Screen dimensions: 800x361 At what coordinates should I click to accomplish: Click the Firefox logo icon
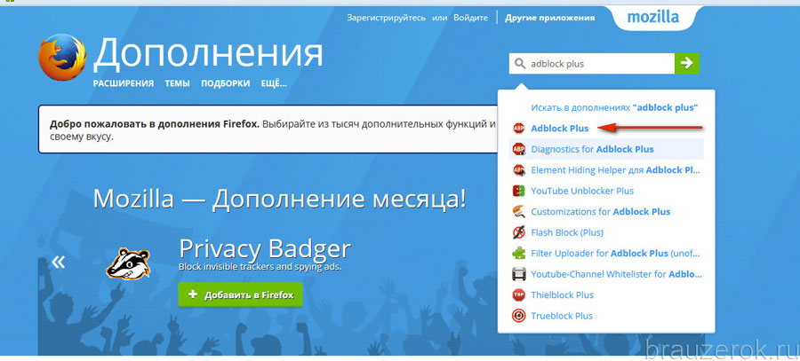[61, 57]
